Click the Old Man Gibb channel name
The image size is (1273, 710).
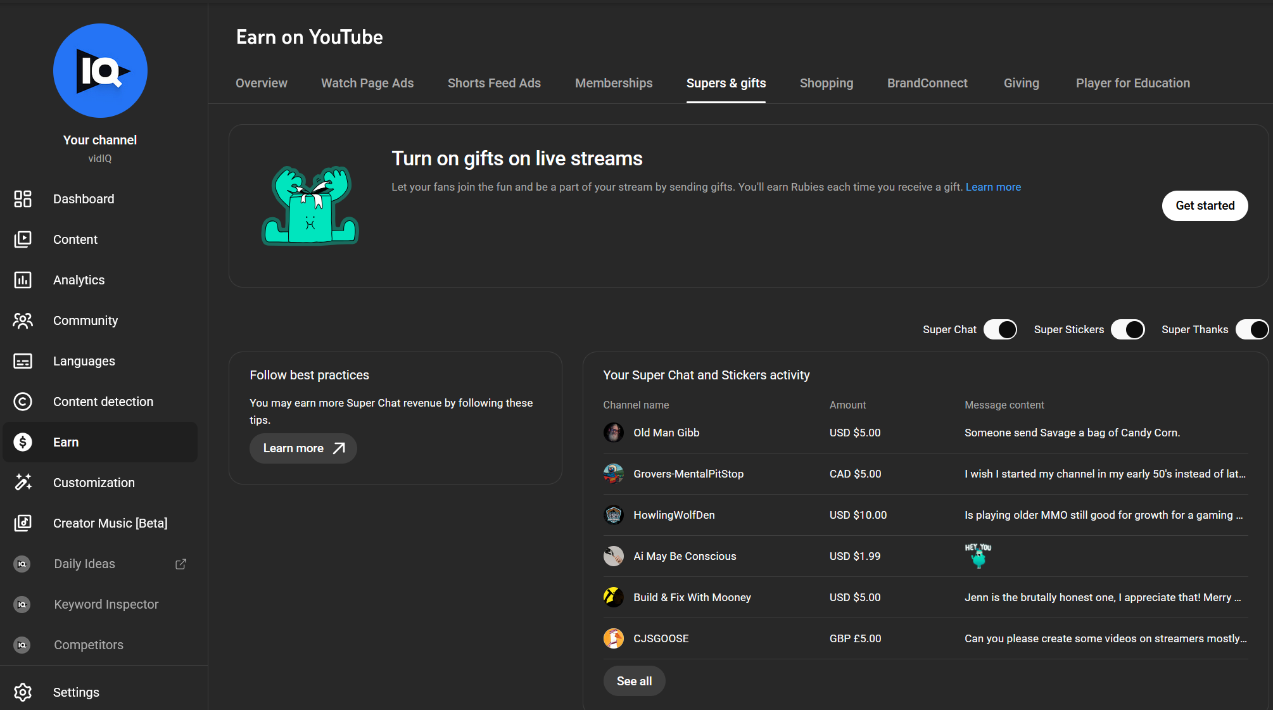point(666,433)
